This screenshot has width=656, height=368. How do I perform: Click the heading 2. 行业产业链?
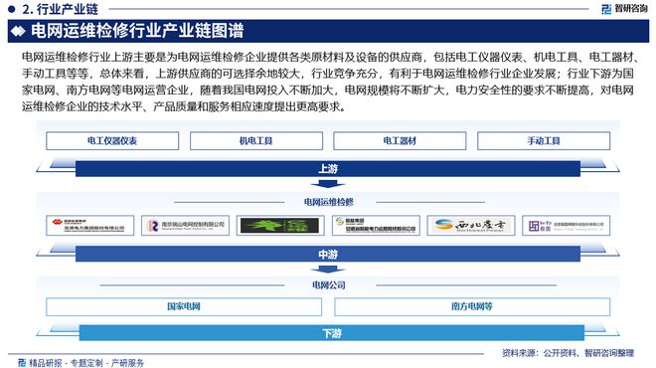click(60, 9)
